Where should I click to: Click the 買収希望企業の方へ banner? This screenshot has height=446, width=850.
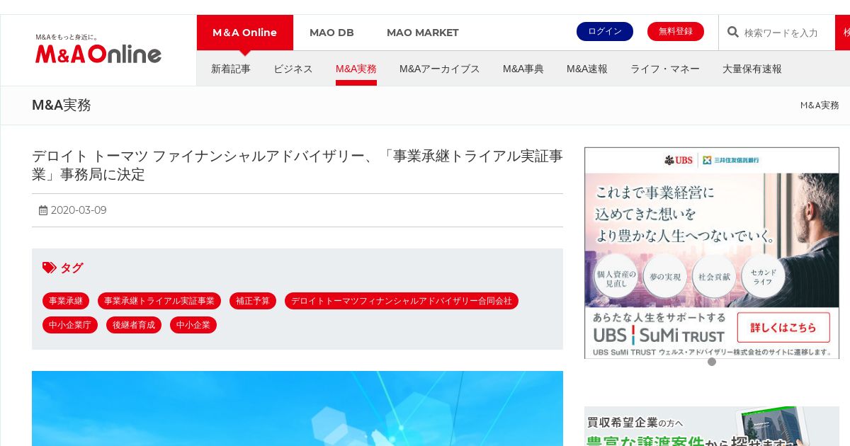point(712,426)
